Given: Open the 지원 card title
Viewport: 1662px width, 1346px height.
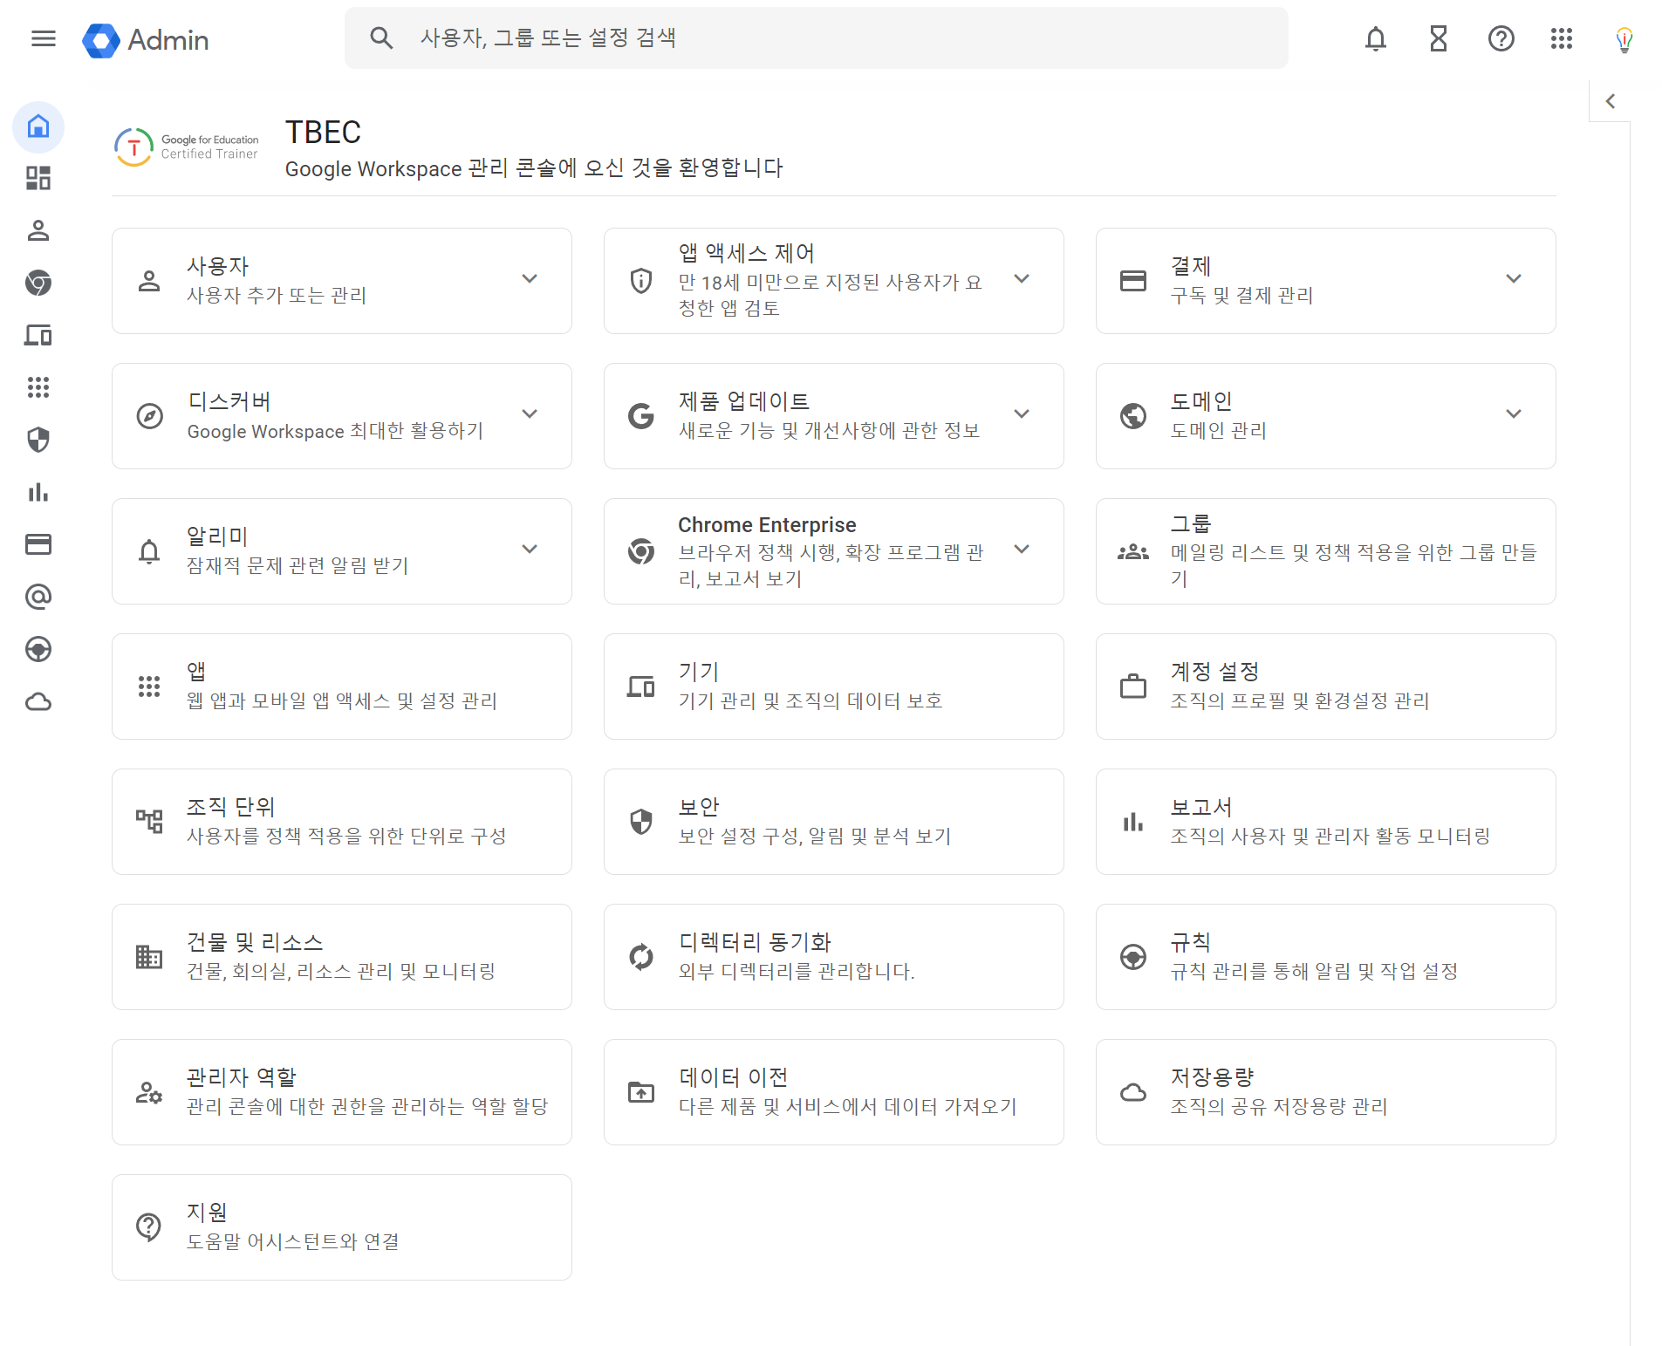Looking at the screenshot, I should click(207, 1213).
